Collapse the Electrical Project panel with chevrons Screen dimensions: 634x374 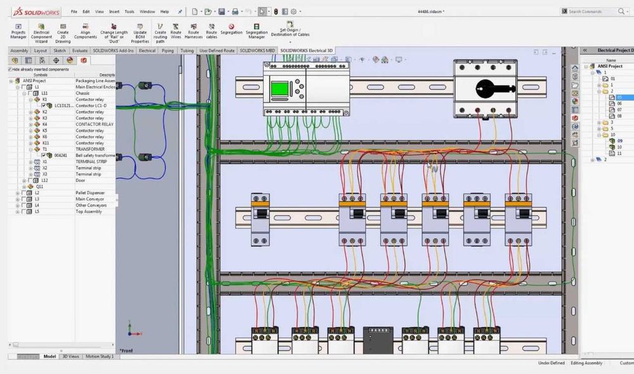[585, 50]
